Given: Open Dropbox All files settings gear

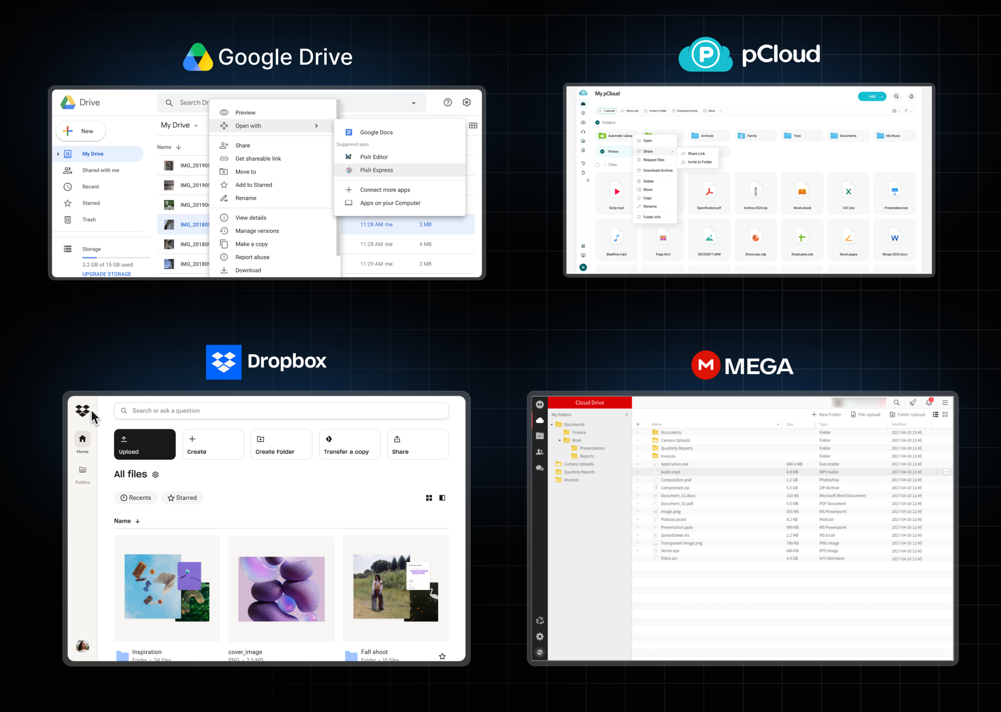Looking at the screenshot, I should (156, 475).
